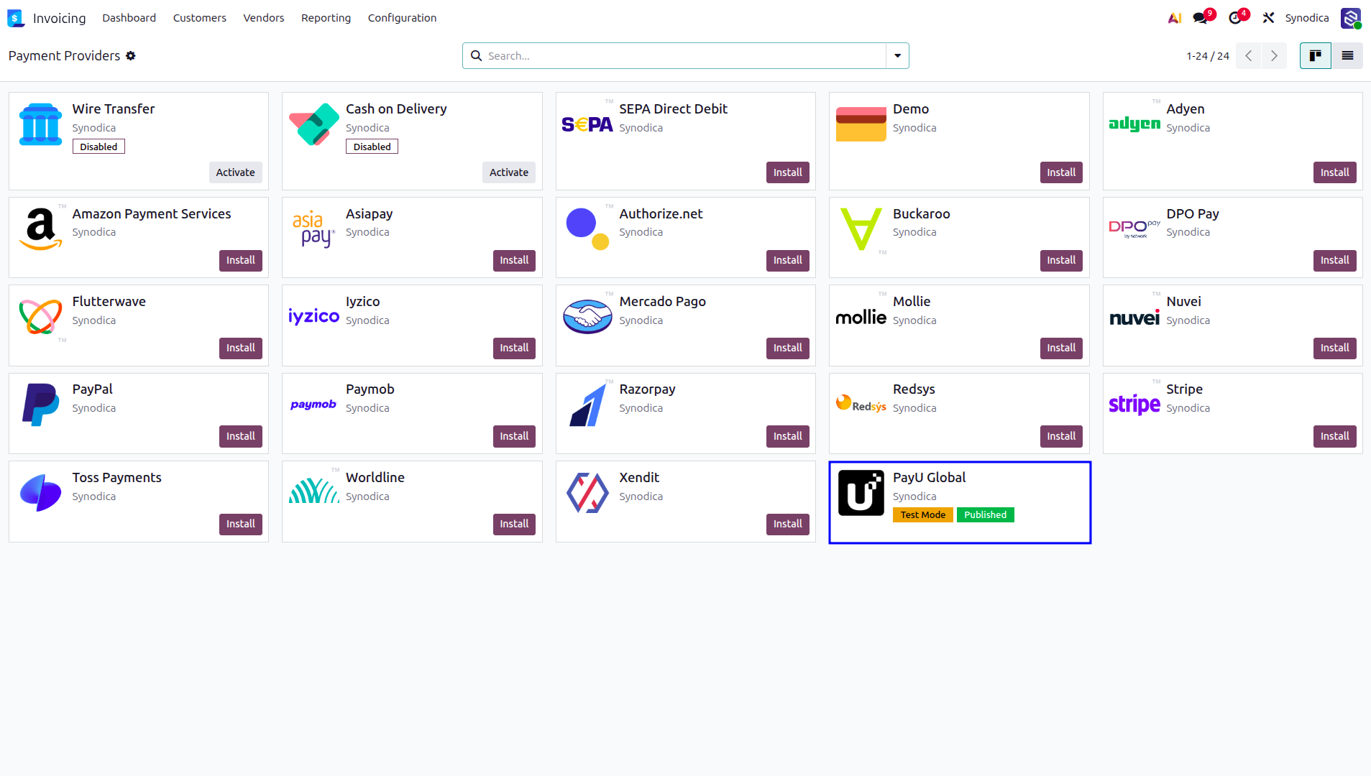
Task: Click the Authorize.net logo
Action: pyautogui.click(x=587, y=229)
